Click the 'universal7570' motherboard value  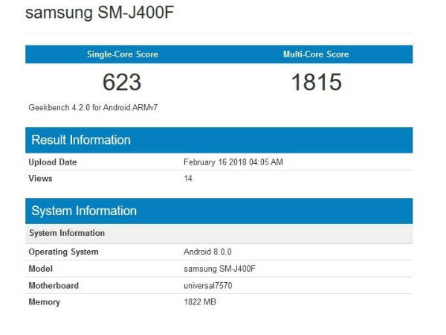coord(208,285)
